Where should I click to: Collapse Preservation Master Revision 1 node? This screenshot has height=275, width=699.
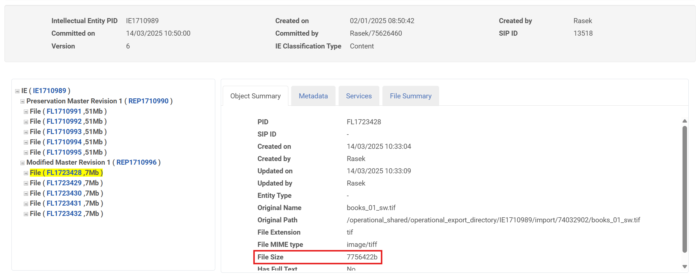point(22,101)
